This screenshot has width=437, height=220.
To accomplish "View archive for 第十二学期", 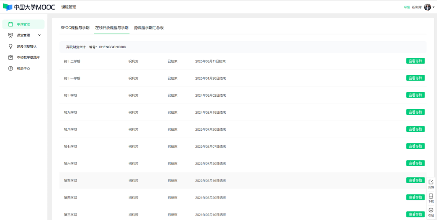I will point(415,61).
